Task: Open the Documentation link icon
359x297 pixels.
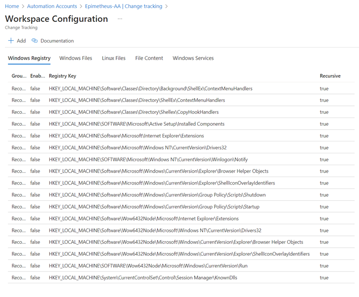Action: pos(35,41)
